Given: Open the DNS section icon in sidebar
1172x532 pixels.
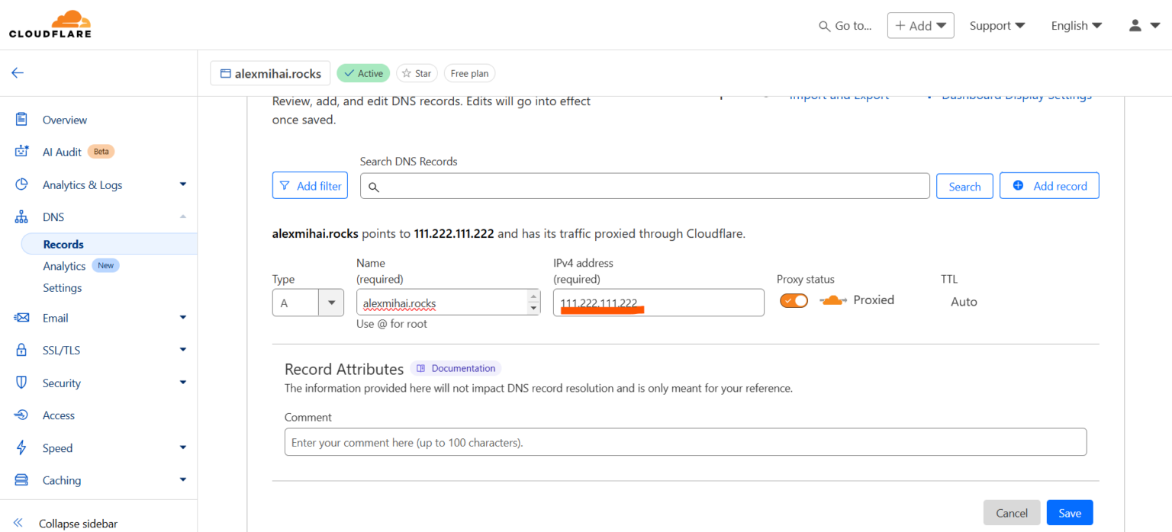Looking at the screenshot, I should (21, 216).
